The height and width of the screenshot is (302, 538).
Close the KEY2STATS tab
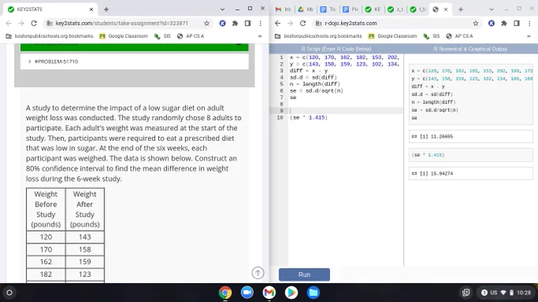pyautogui.click(x=91, y=9)
